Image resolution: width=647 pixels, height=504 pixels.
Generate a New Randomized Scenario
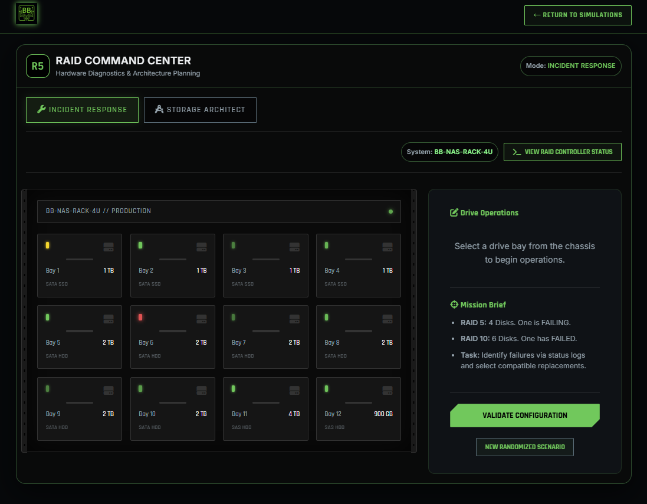(524, 447)
